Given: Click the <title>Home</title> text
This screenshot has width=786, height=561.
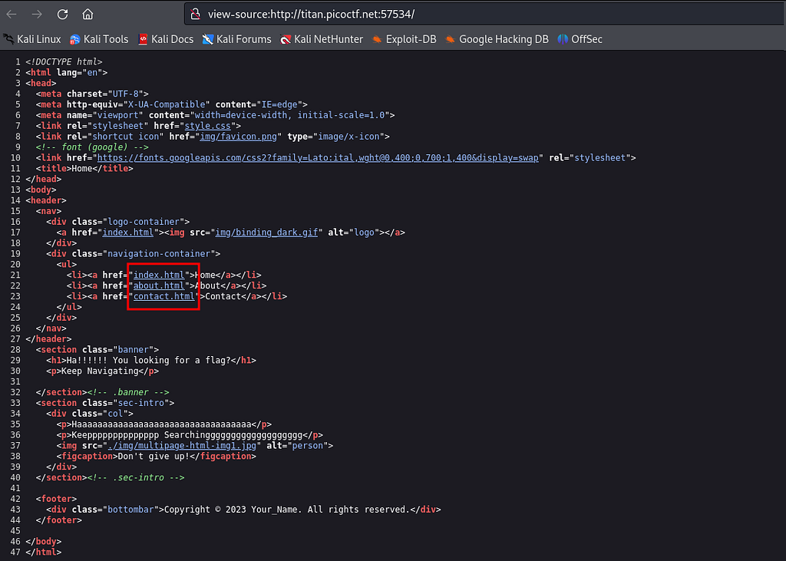Looking at the screenshot, I should pyautogui.click(x=84, y=168).
